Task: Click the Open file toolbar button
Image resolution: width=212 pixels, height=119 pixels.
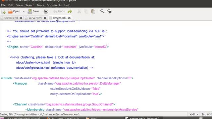Action: [14, 11]
